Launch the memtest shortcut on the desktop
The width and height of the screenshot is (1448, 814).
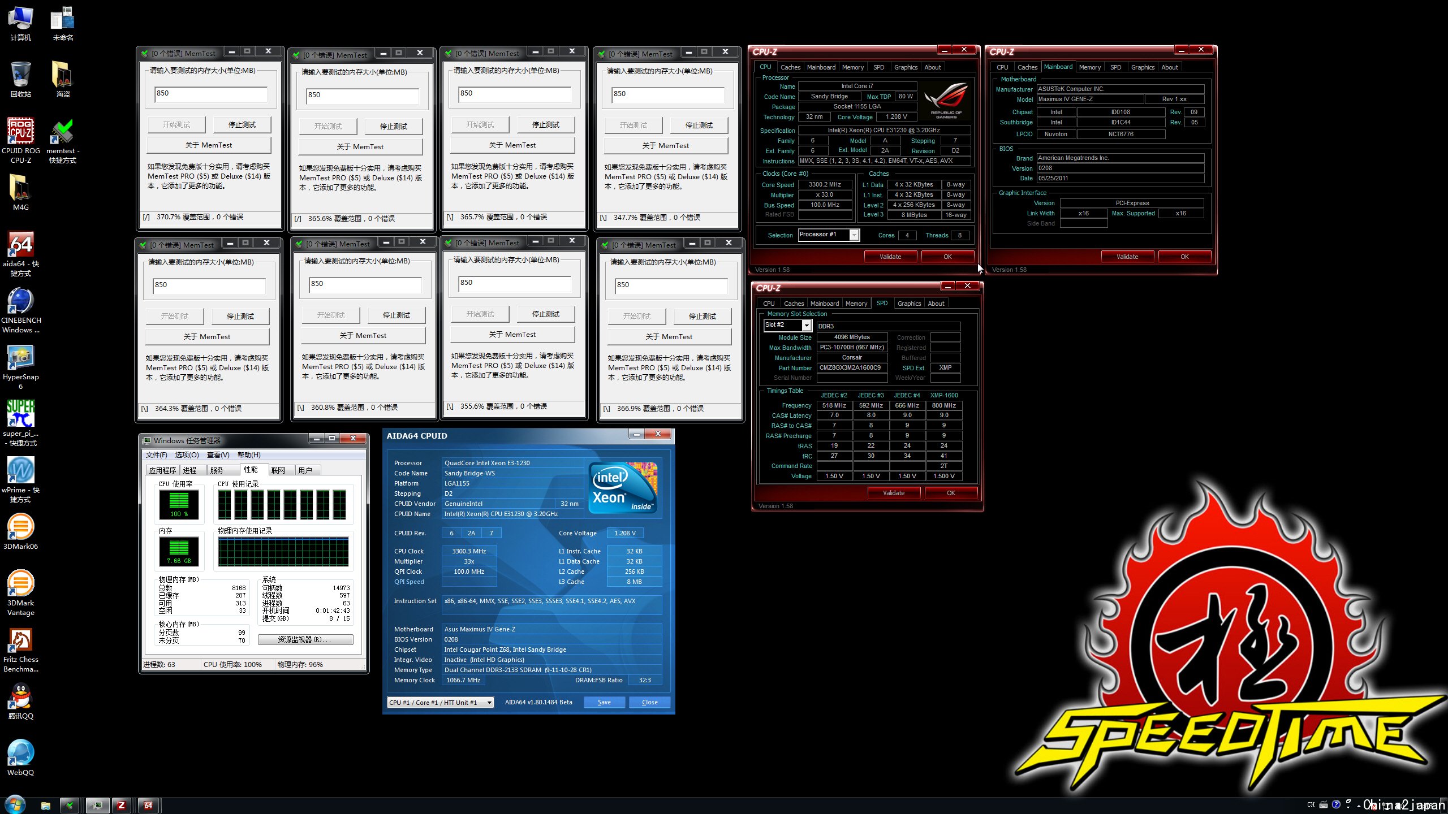pos(63,141)
